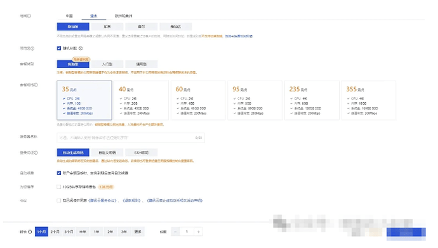The height and width of the screenshot is (248, 438).
Task: Open the 腾讯云服务协议 link
Action: pyautogui.click(x=102, y=200)
